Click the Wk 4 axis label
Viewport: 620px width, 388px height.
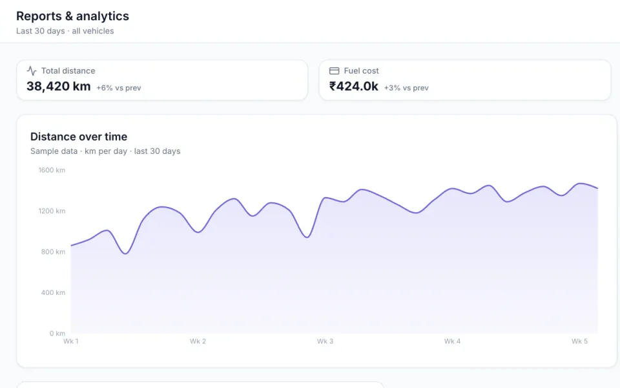click(x=452, y=341)
